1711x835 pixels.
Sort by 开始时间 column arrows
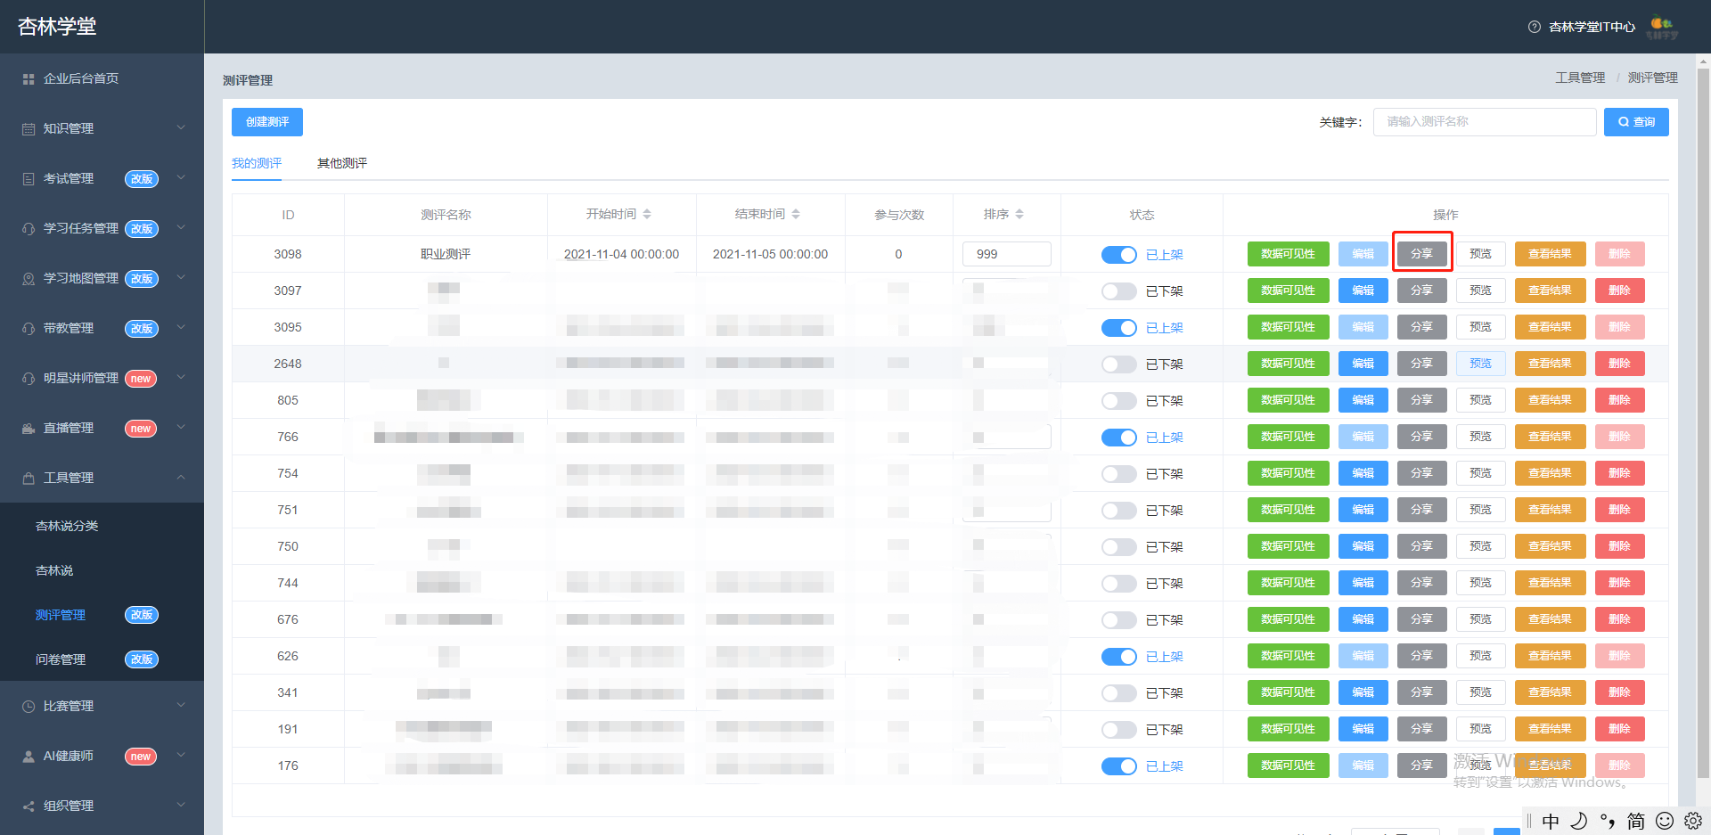(647, 214)
